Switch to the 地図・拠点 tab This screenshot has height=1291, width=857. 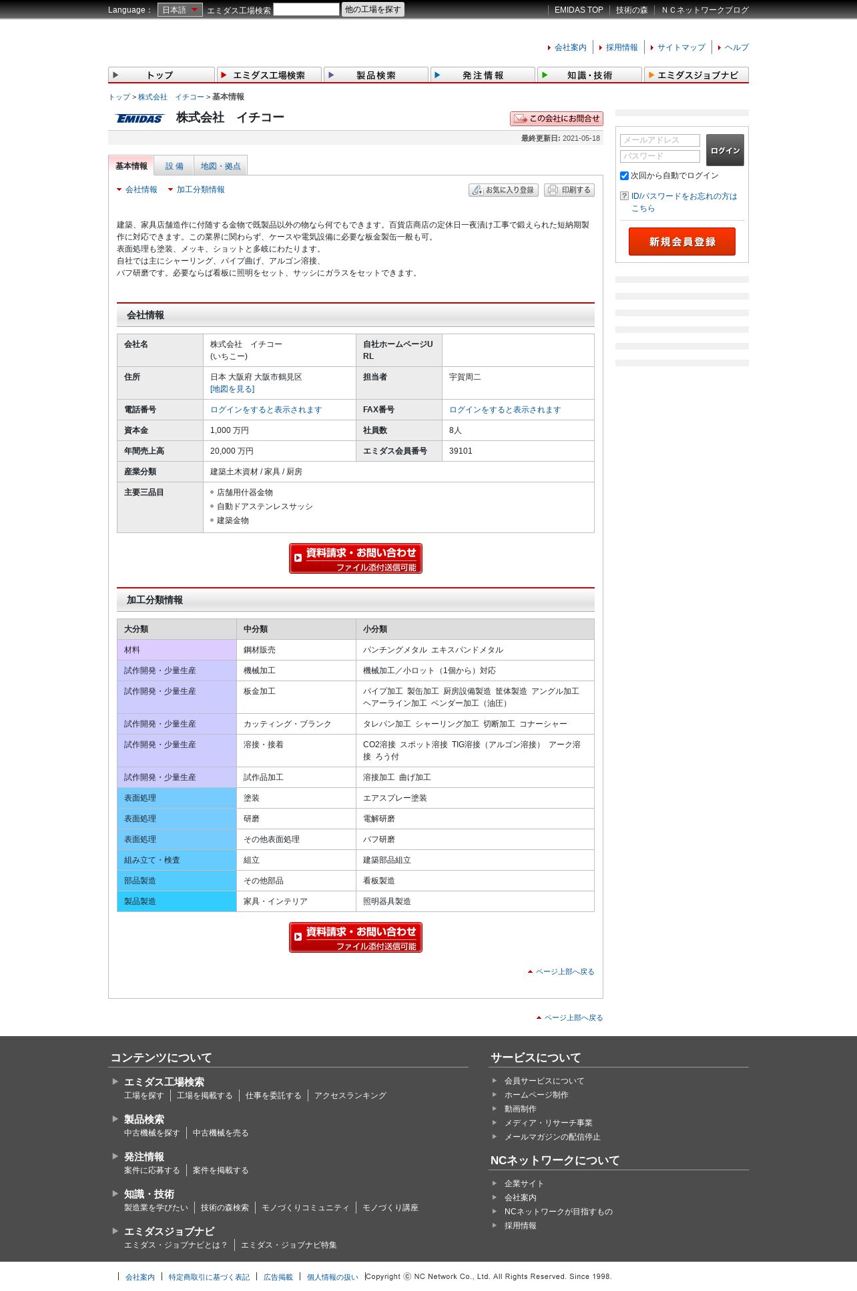(x=221, y=166)
